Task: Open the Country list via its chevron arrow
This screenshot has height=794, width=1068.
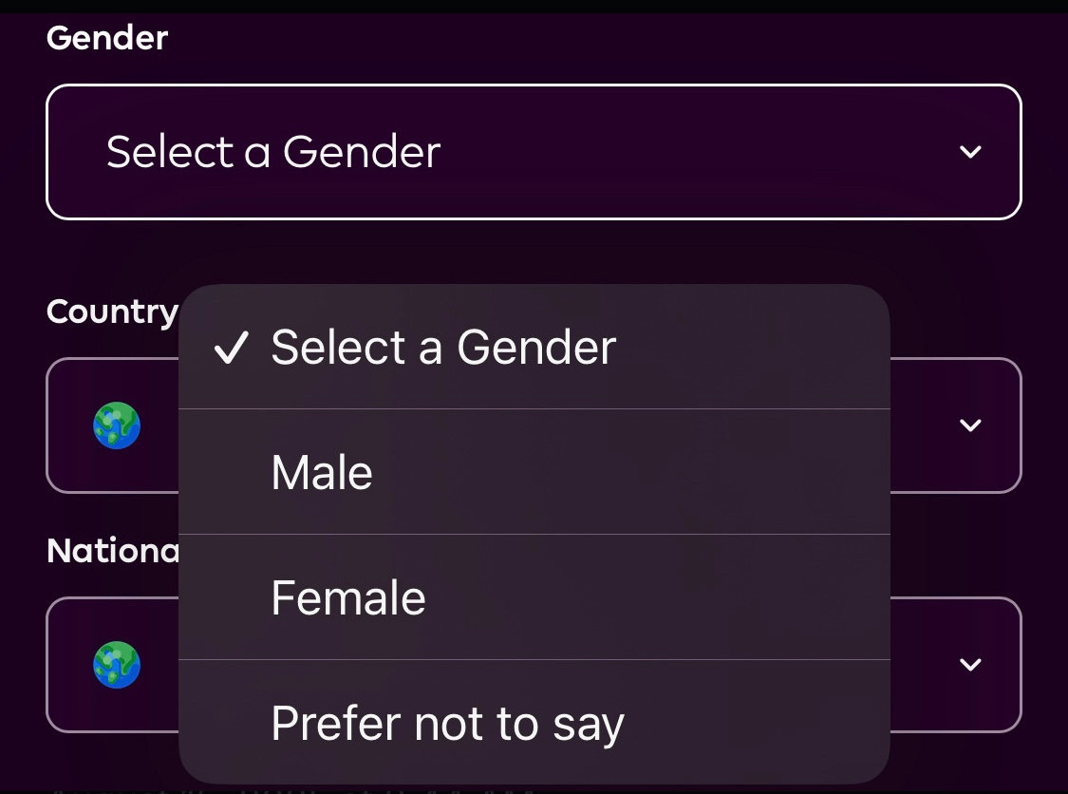Action: (x=970, y=425)
